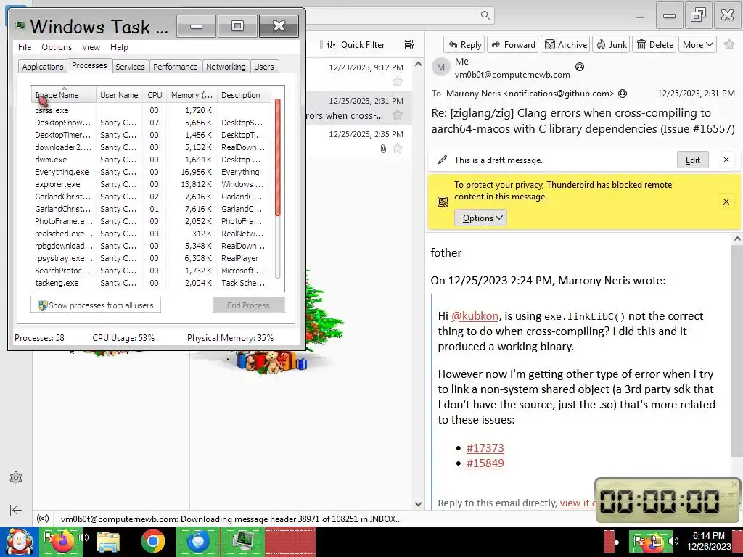Open Task Manager Options menu
The width and height of the screenshot is (743, 557).
pyautogui.click(x=57, y=47)
